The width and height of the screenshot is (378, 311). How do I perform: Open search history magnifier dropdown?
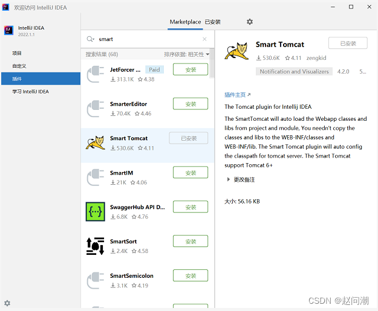point(91,39)
